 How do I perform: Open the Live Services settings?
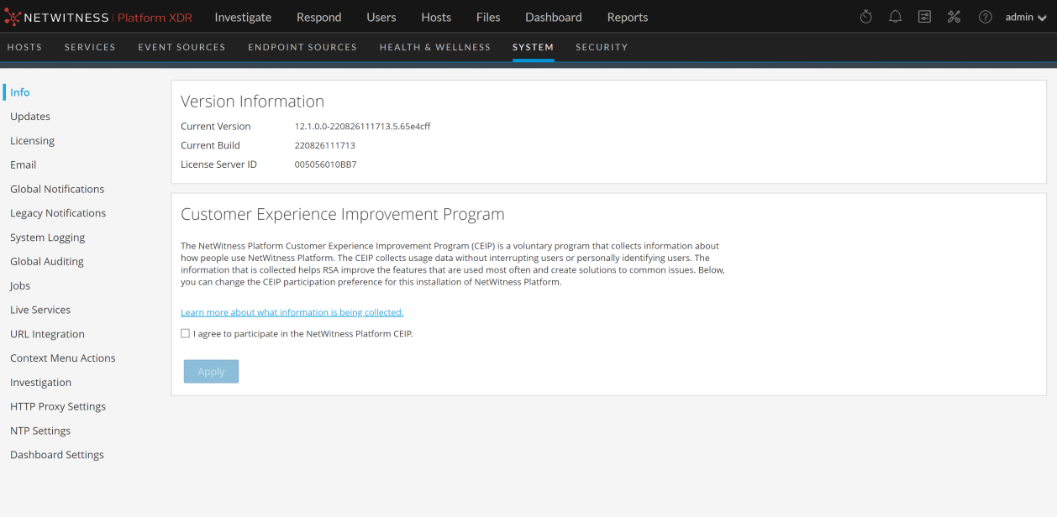[x=39, y=309]
